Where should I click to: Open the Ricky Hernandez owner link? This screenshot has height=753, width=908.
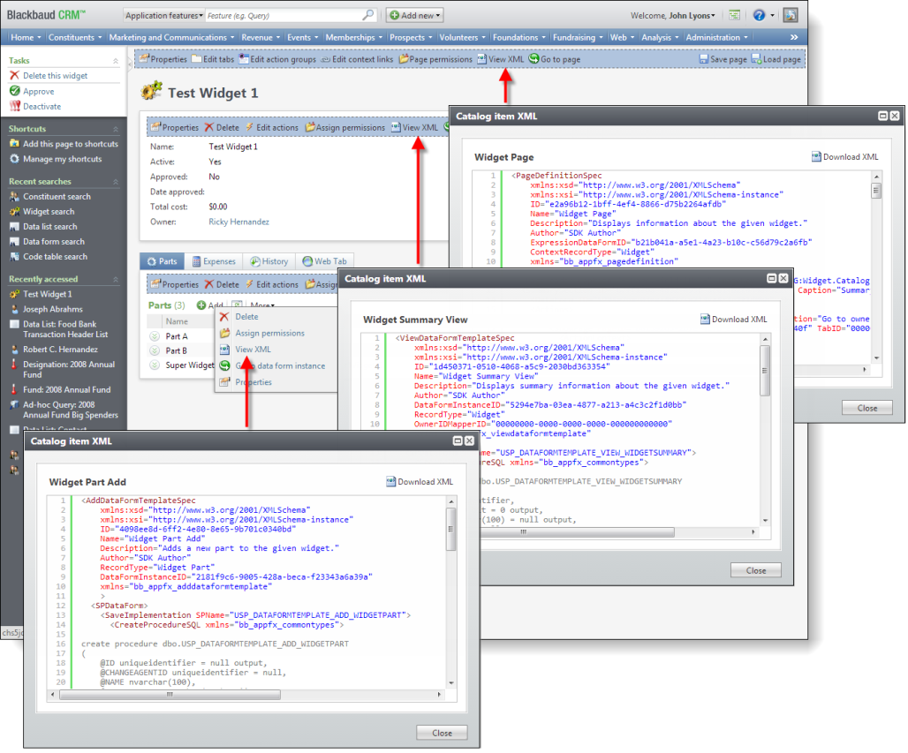pos(238,222)
